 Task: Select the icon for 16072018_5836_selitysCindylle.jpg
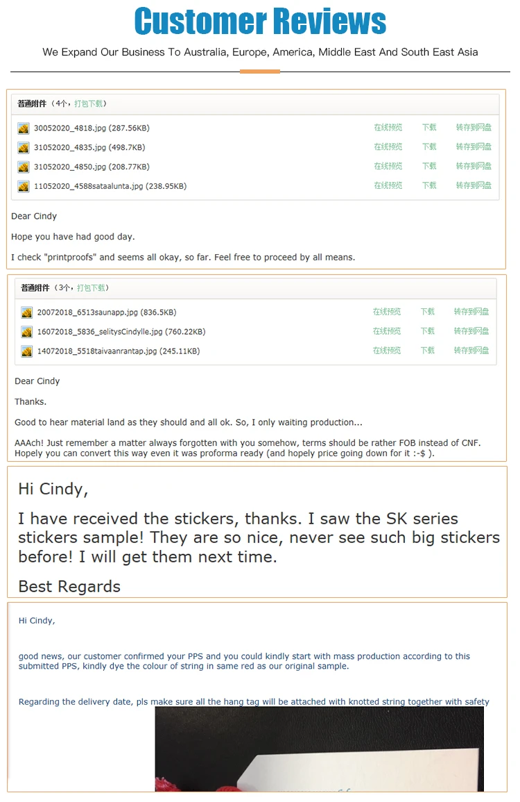coord(26,333)
